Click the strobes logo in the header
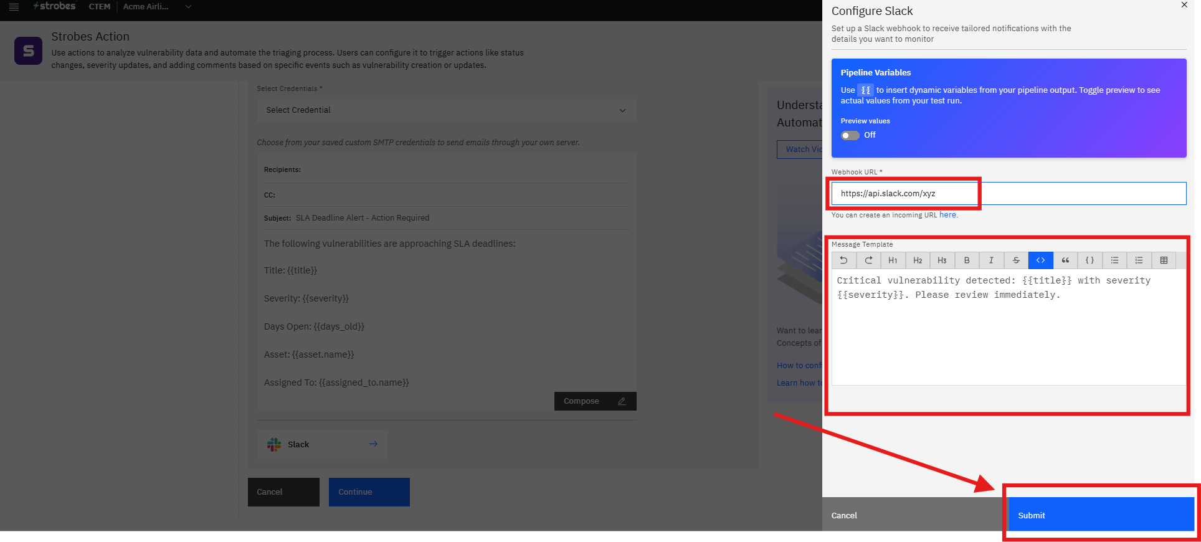Image resolution: width=1201 pixels, height=542 pixels. tap(54, 6)
